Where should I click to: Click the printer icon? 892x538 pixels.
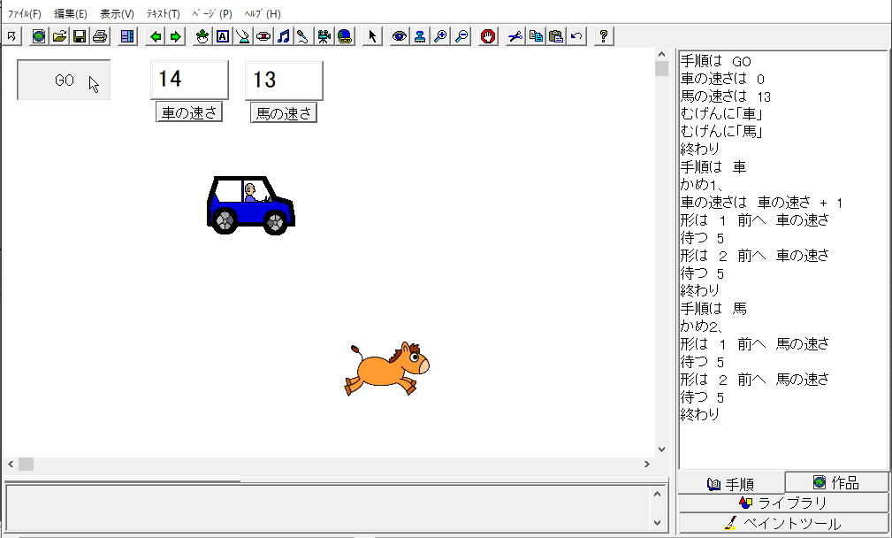[x=100, y=36]
